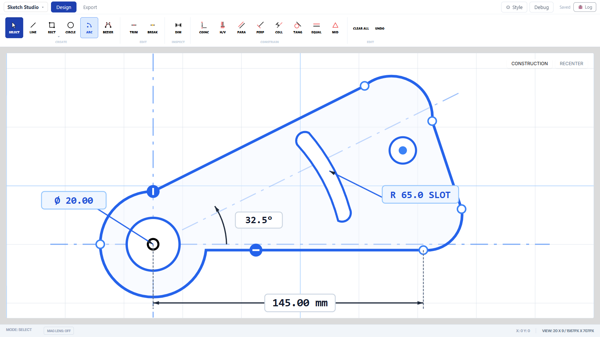600x337 pixels.
Task: Activate the Select tool
Action: (14, 28)
